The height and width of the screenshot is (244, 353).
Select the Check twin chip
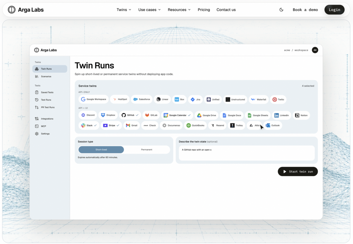pyautogui.click(x=150, y=126)
